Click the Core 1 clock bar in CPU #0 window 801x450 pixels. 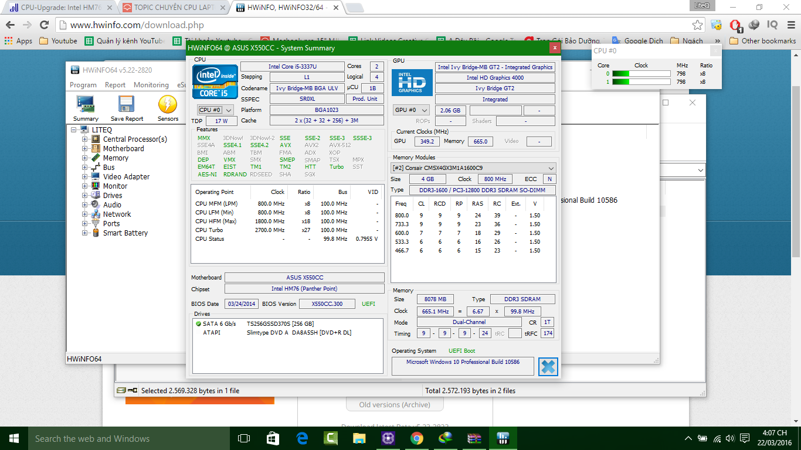[x=641, y=82]
